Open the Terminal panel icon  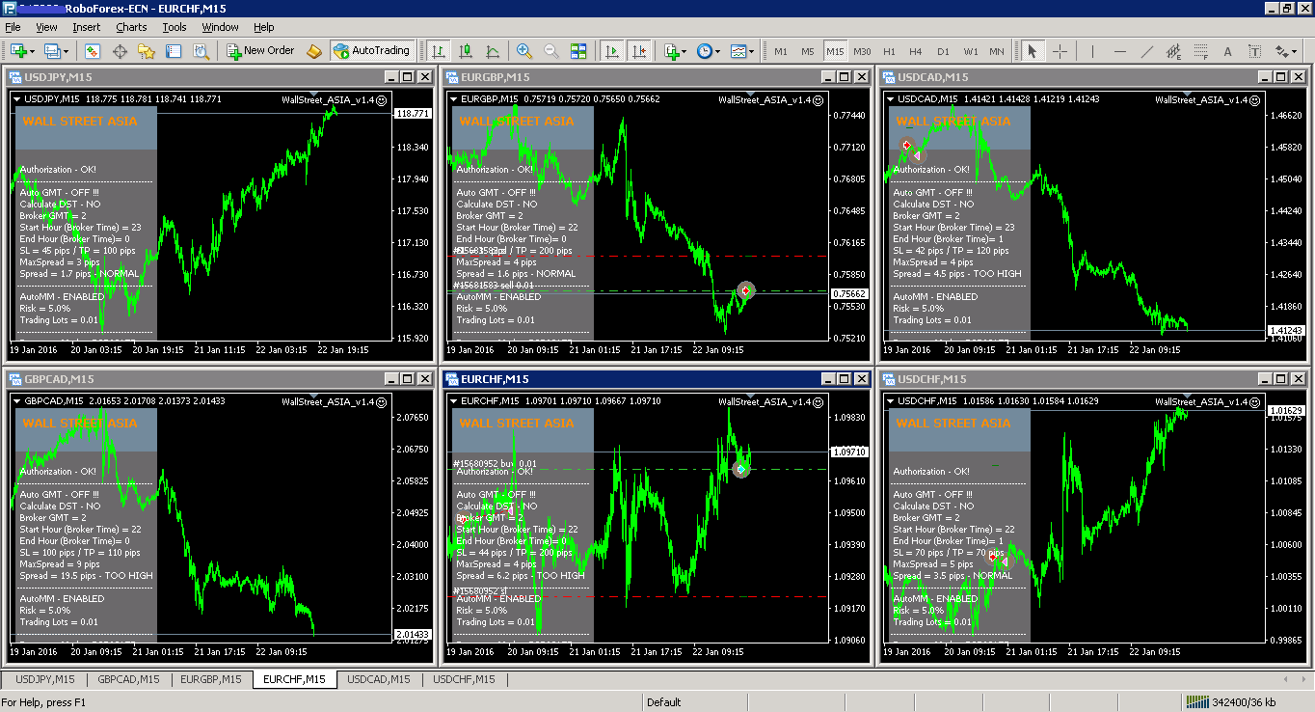click(173, 51)
